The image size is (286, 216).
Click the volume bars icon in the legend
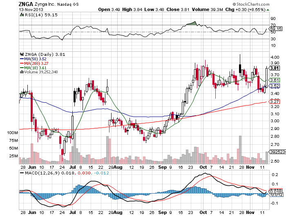pyautogui.click(x=22, y=72)
